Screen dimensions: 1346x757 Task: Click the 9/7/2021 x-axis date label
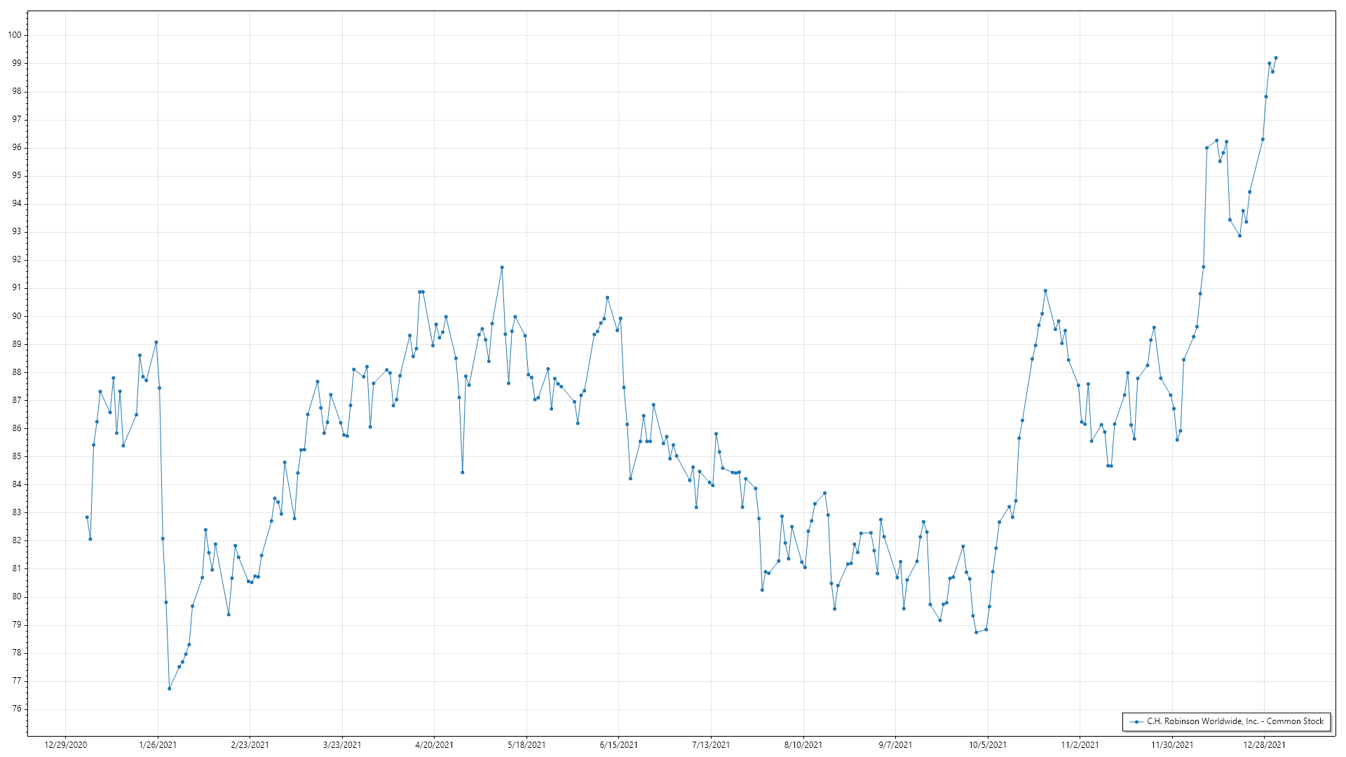tap(895, 745)
